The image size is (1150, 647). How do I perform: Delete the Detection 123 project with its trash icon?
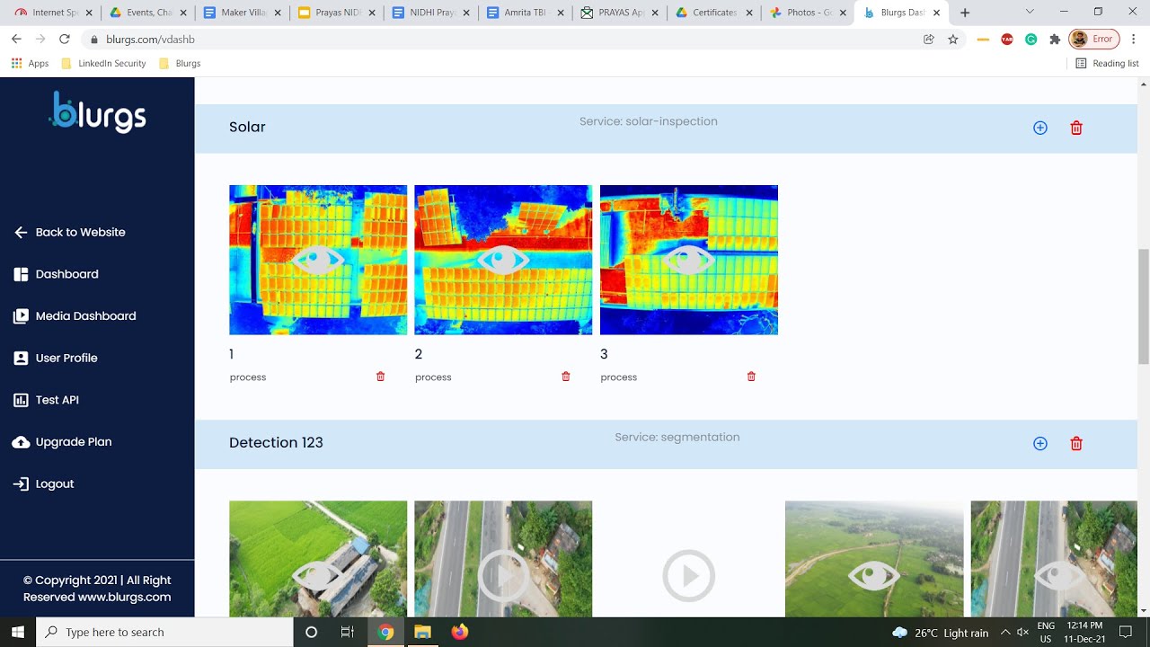1076,443
